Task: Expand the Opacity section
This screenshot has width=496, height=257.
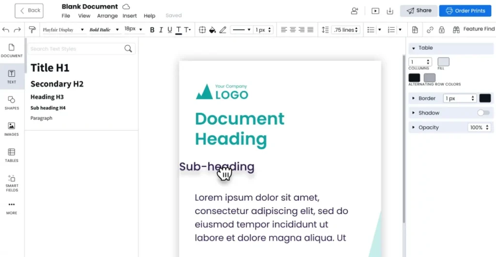Action: point(413,128)
